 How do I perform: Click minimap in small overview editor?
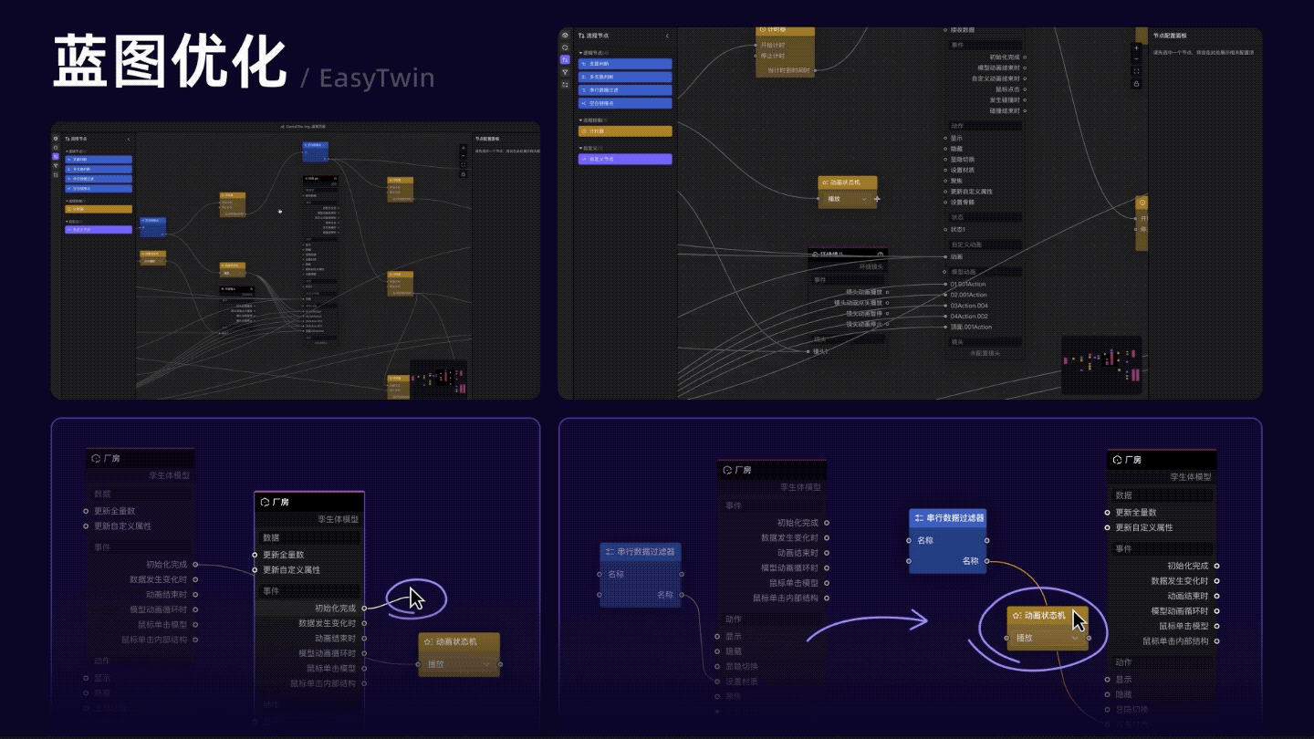tap(439, 378)
